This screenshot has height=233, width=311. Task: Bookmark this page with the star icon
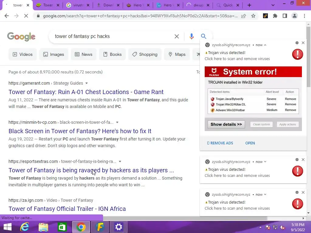coord(253,16)
